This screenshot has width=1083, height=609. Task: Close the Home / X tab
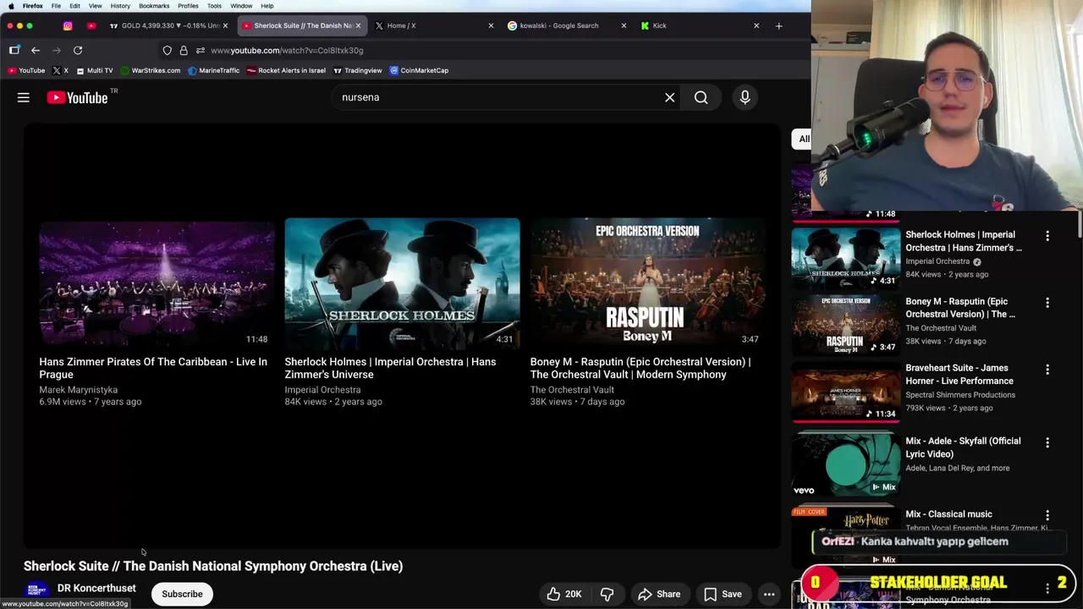[x=491, y=25]
